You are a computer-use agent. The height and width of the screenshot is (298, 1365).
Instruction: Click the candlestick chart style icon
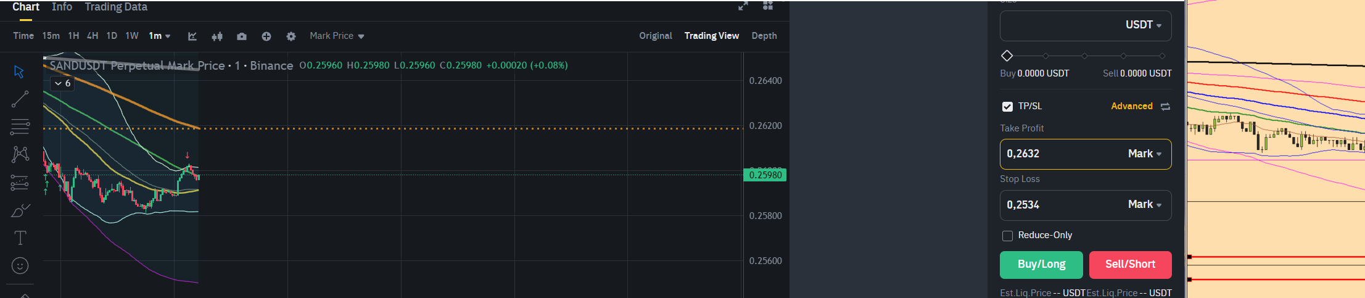coord(217,36)
